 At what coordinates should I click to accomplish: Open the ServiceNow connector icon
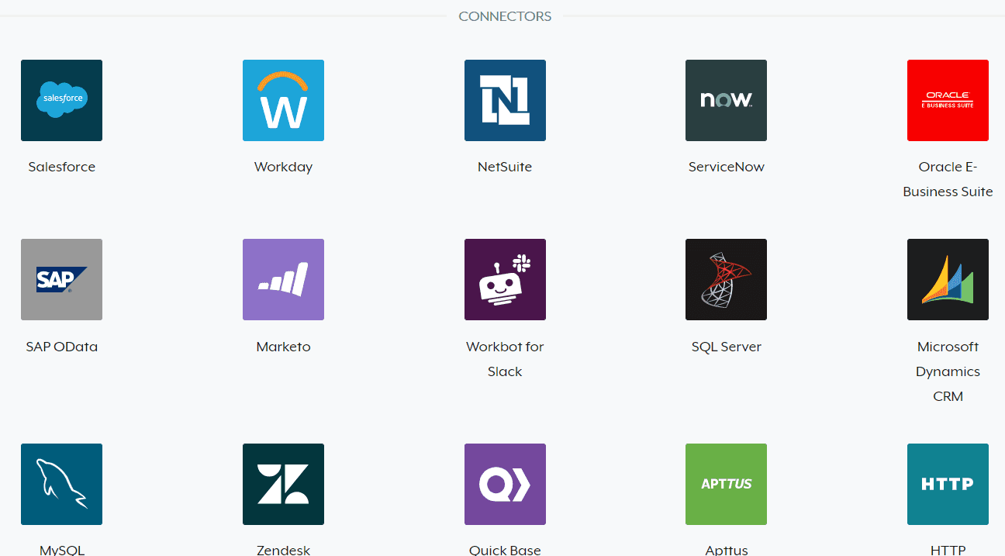(726, 100)
